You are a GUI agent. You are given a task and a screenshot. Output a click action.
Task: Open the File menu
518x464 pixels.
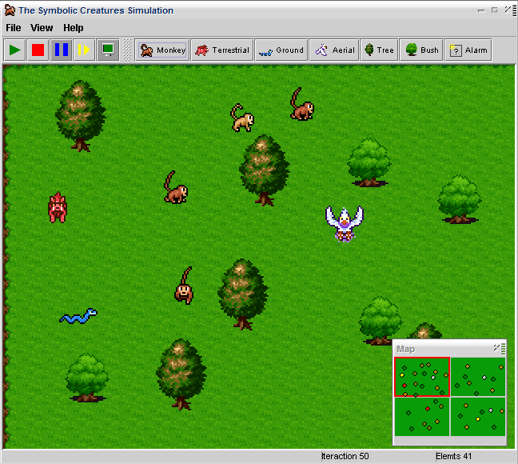pyautogui.click(x=14, y=28)
